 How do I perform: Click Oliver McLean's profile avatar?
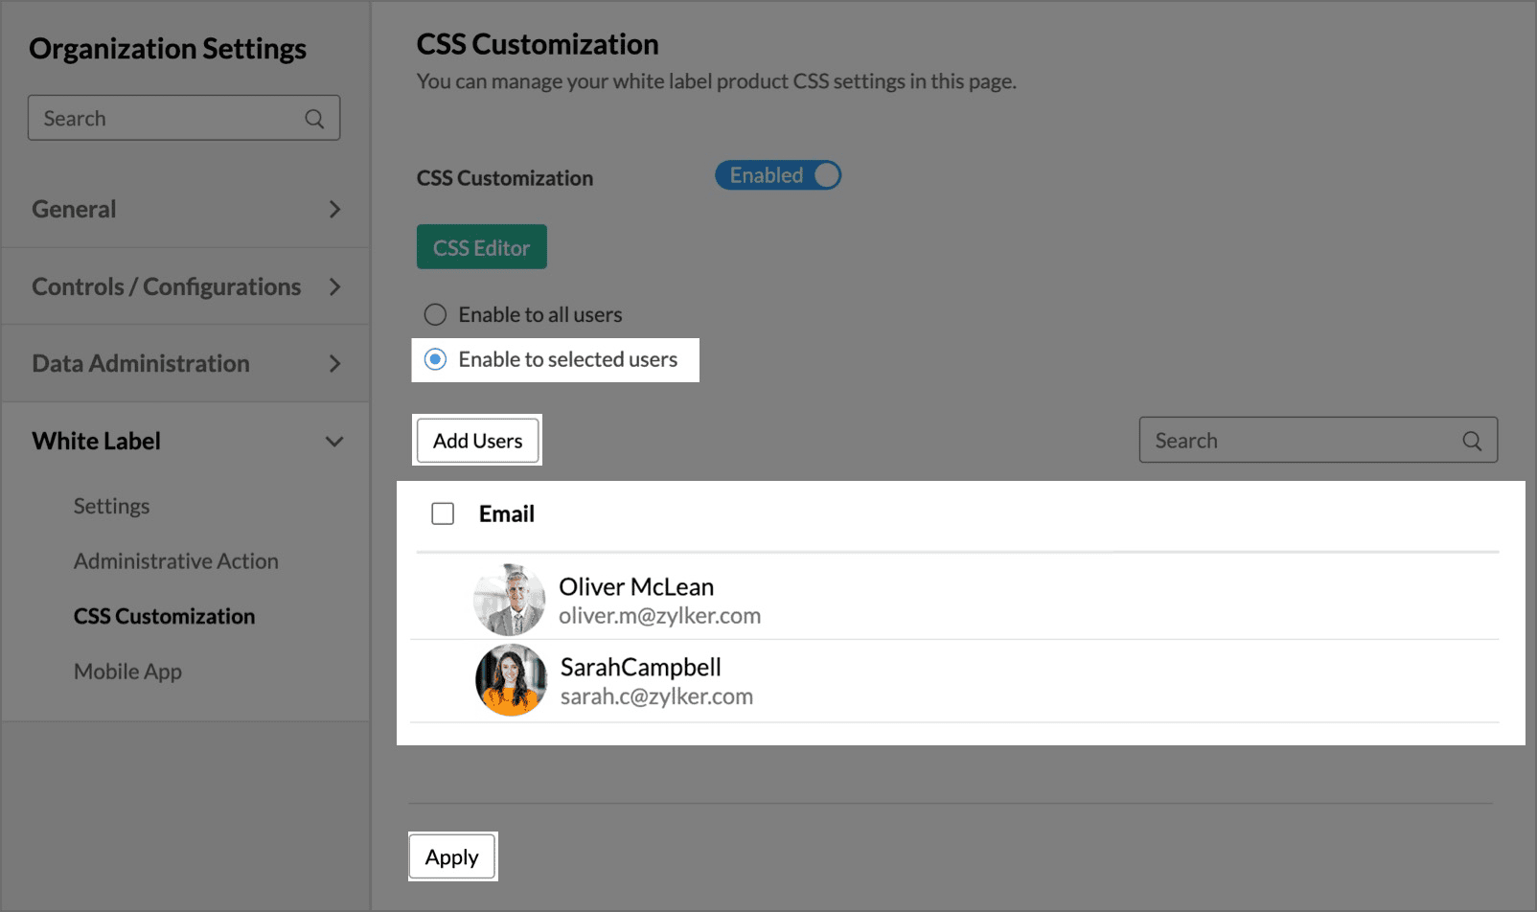pyautogui.click(x=510, y=600)
